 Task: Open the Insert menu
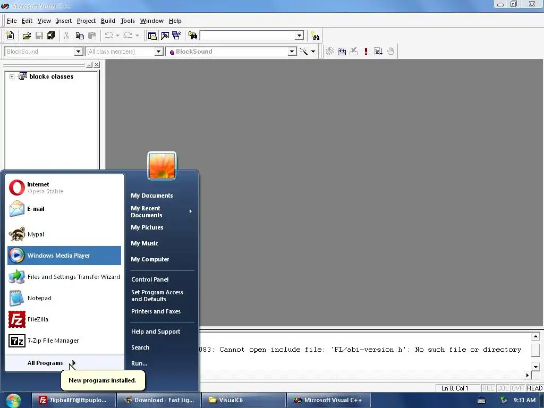pyautogui.click(x=64, y=21)
